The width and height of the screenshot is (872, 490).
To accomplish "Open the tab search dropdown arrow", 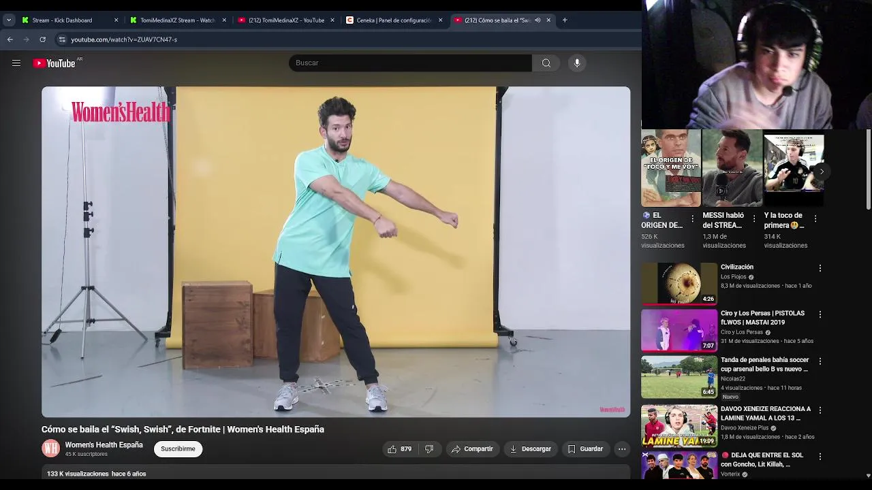I will [x=9, y=20].
